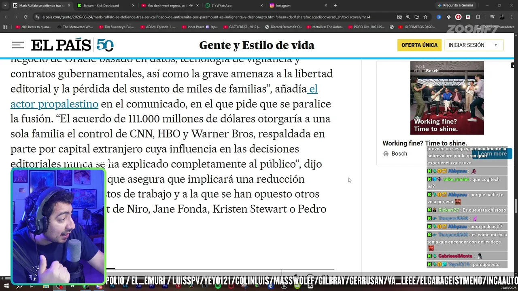Open the Gente y Estilo de vida section
Image resolution: width=518 pixels, height=291 pixels.
257,45
